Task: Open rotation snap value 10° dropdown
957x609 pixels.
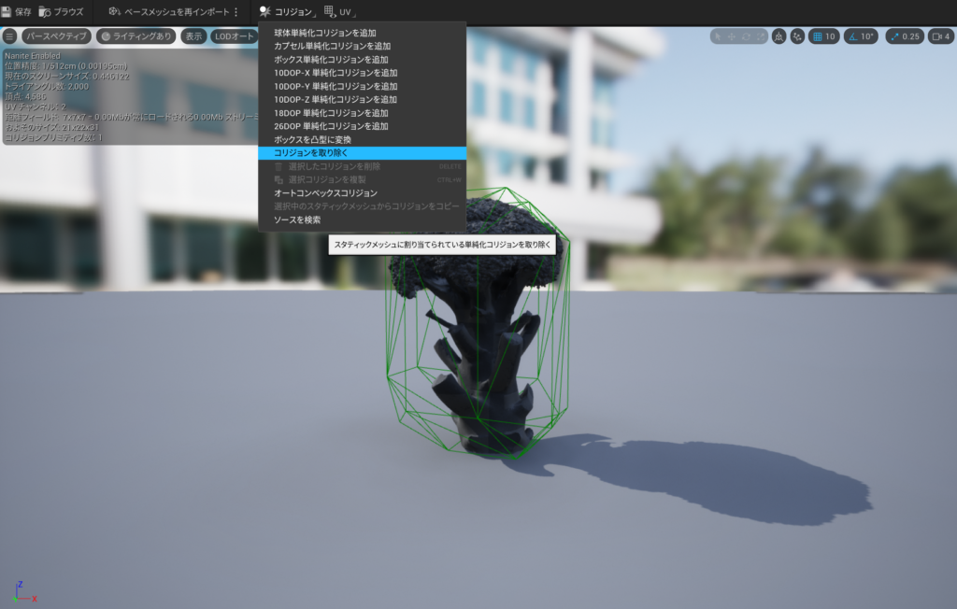Action: coord(867,36)
